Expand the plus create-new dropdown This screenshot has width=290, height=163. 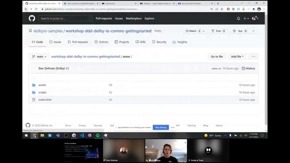click(x=246, y=19)
